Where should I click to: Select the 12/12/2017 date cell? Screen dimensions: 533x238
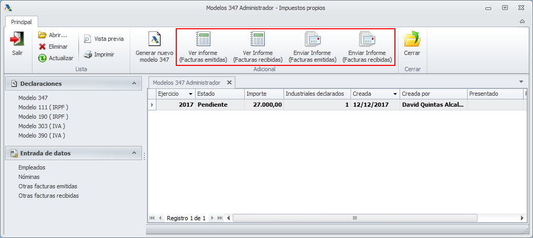375,105
